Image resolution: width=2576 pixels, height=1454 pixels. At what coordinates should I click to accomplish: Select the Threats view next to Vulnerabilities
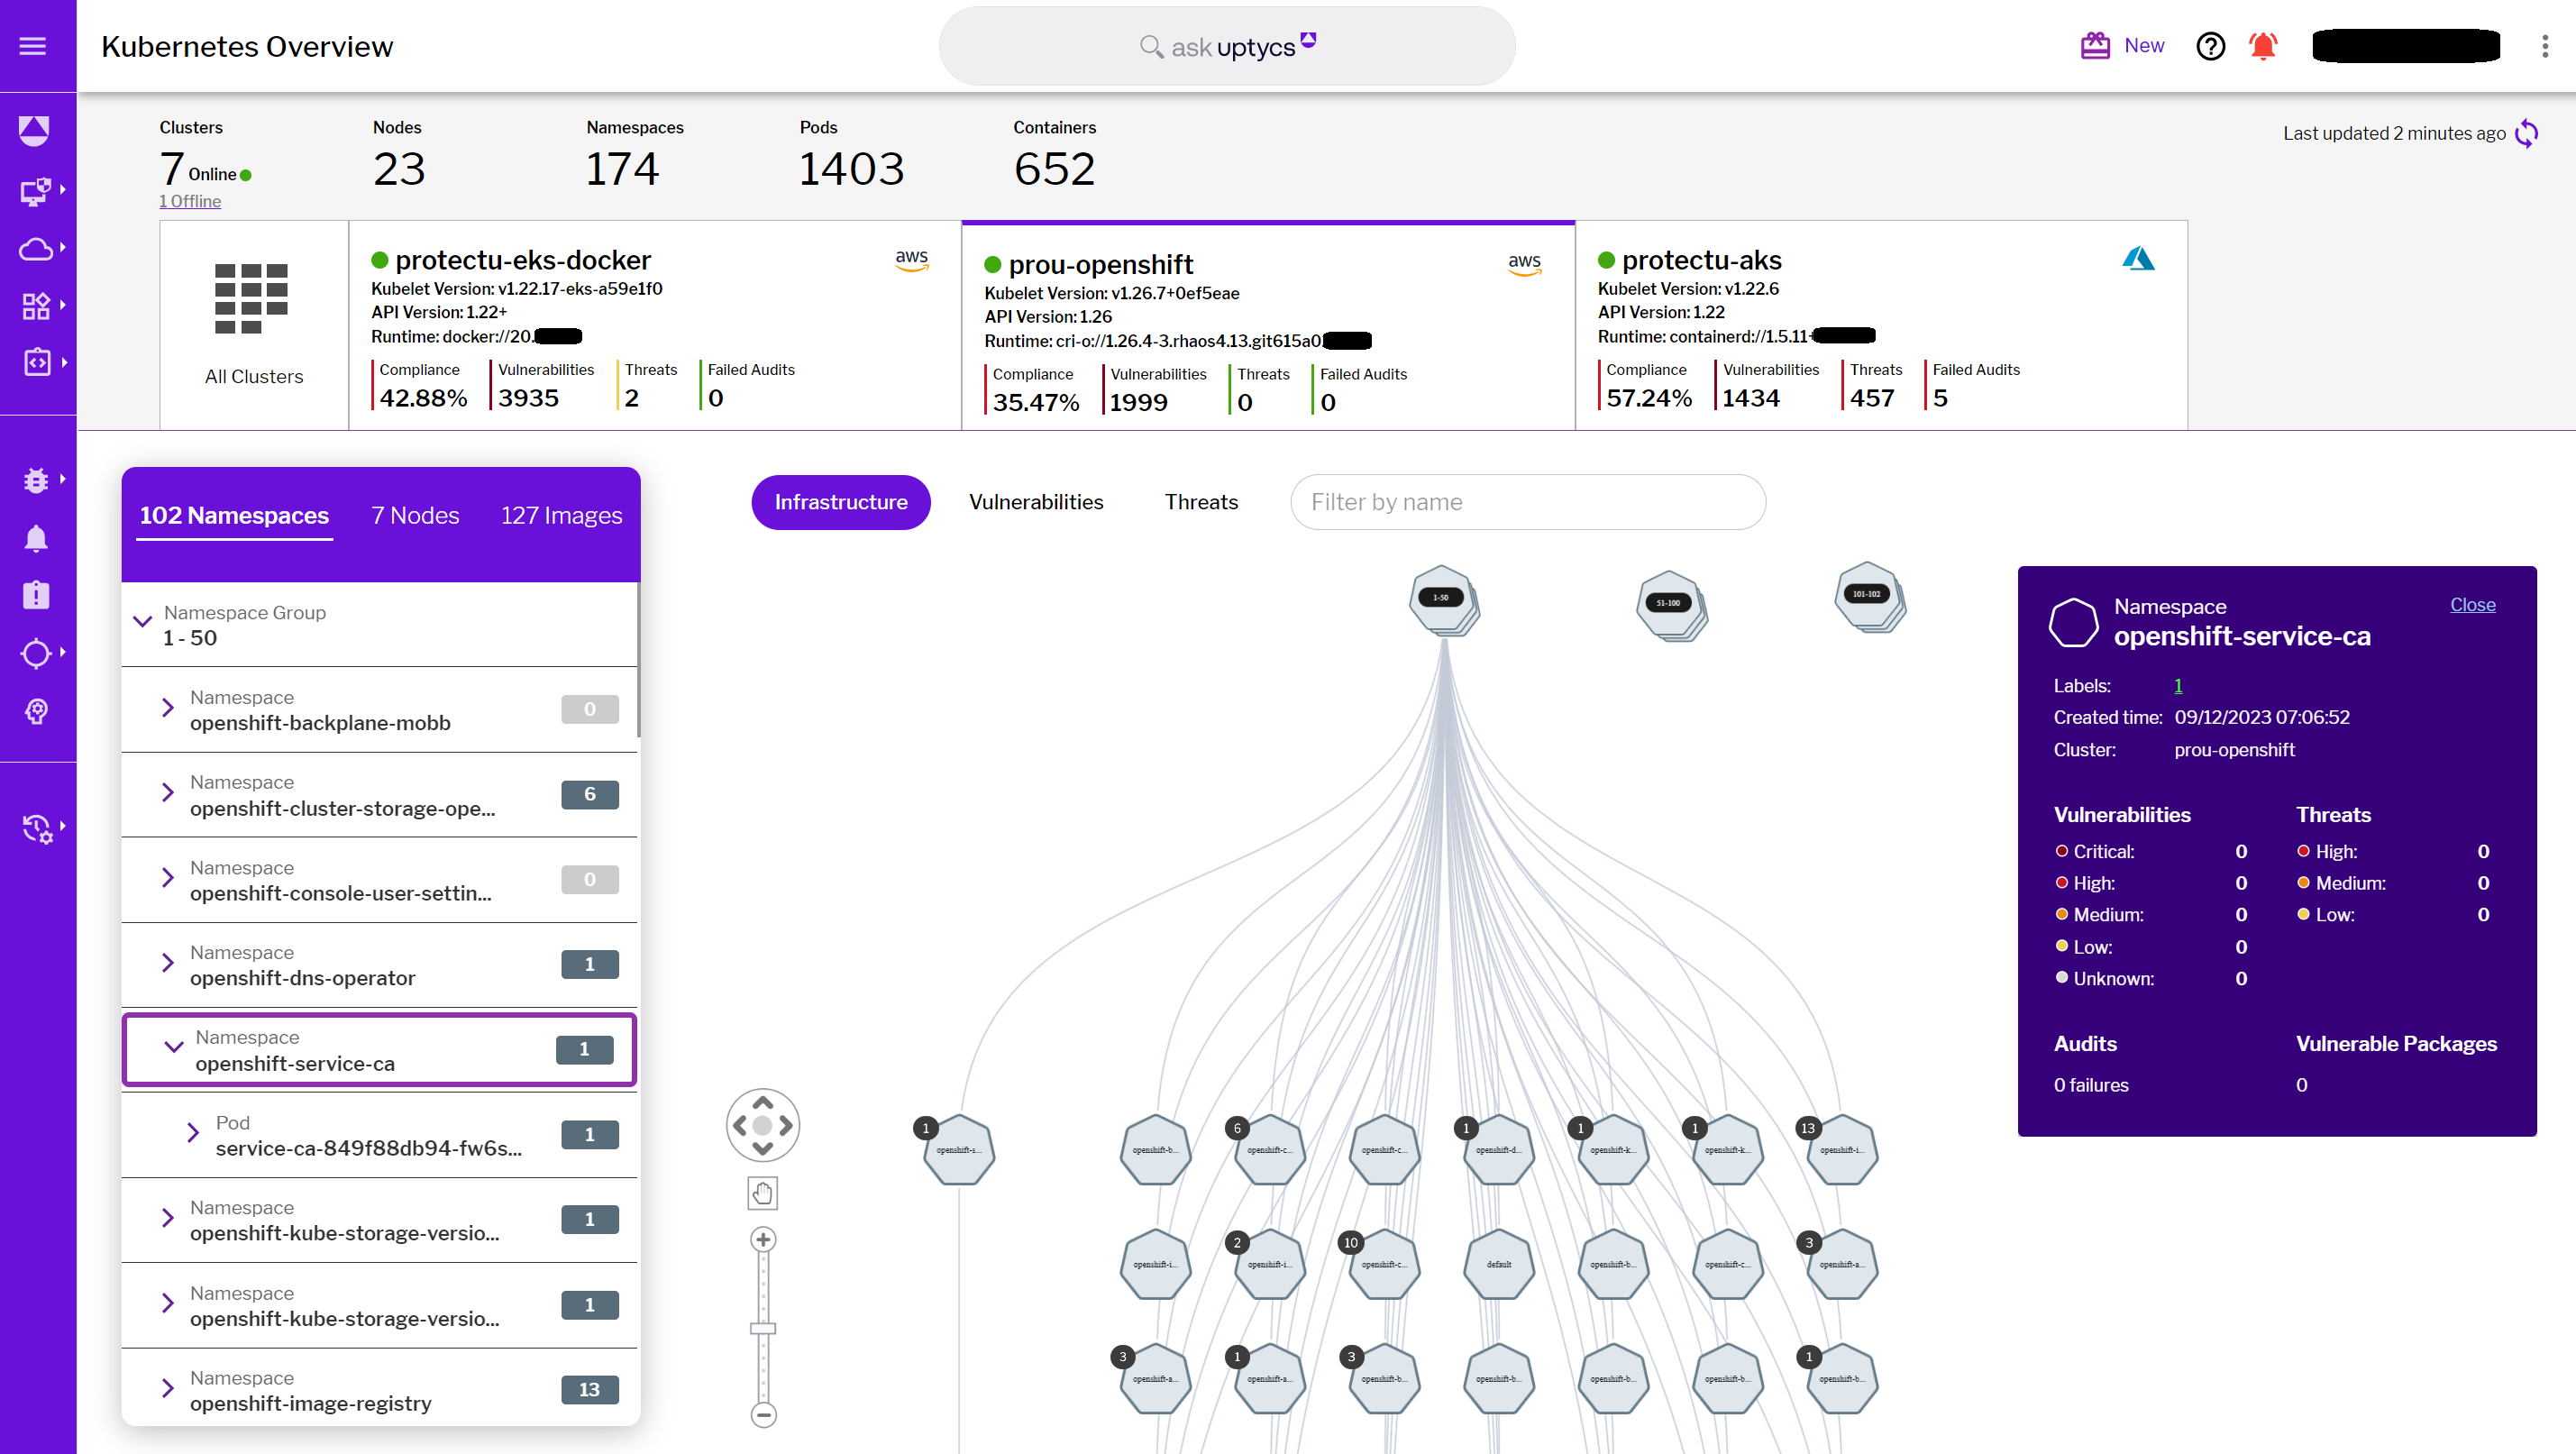click(x=1200, y=502)
